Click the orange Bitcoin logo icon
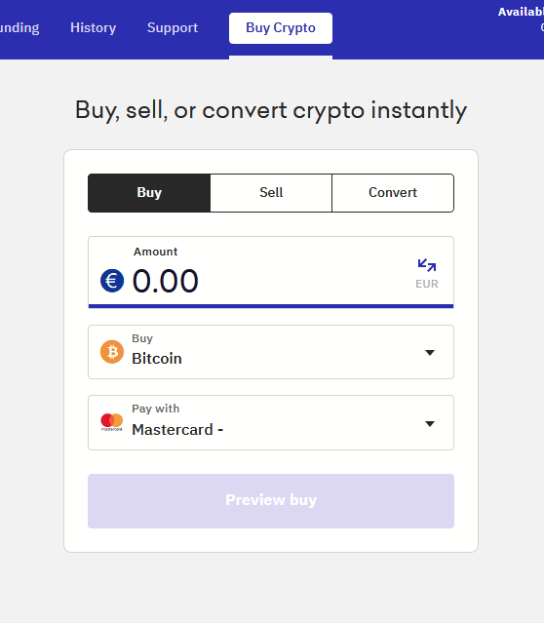Image resolution: width=544 pixels, height=623 pixels. tap(112, 352)
